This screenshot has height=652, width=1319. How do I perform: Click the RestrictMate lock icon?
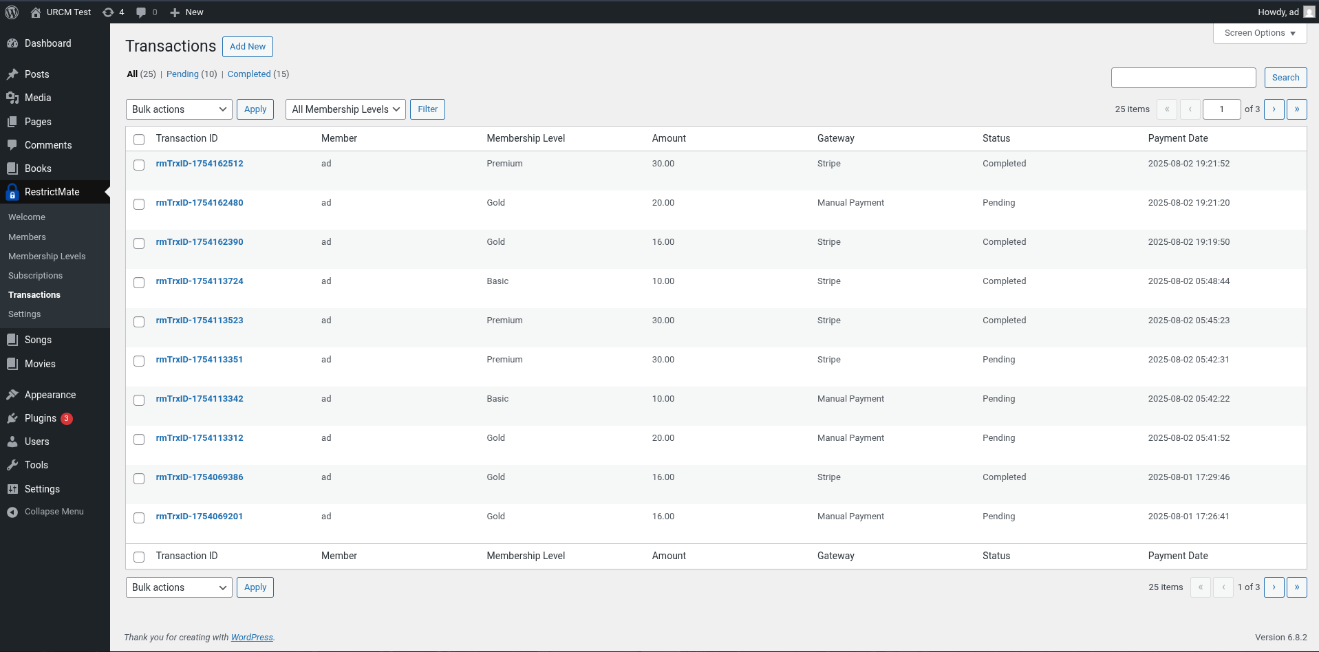coord(12,193)
